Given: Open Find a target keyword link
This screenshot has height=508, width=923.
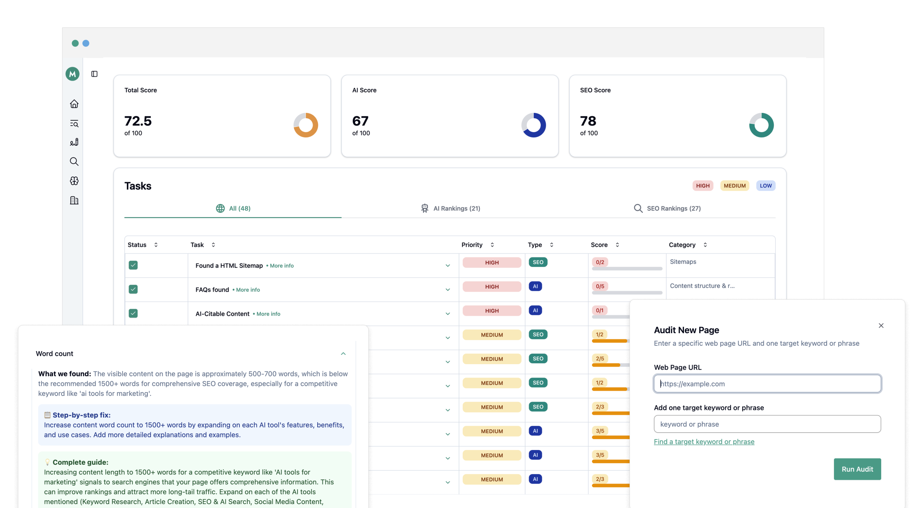Looking at the screenshot, I should pyautogui.click(x=704, y=442).
